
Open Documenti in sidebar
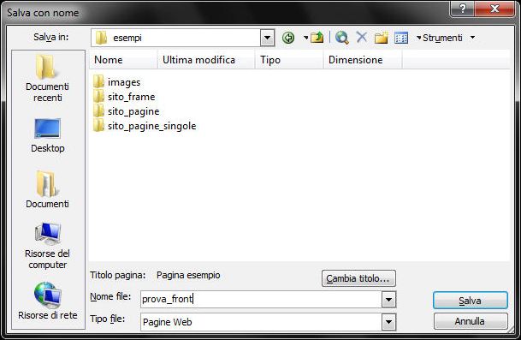coord(48,189)
